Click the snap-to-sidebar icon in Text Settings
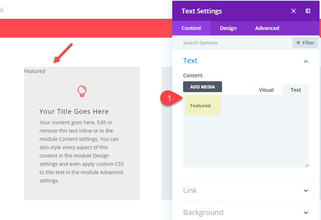321x220 pixels. (308, 11)
